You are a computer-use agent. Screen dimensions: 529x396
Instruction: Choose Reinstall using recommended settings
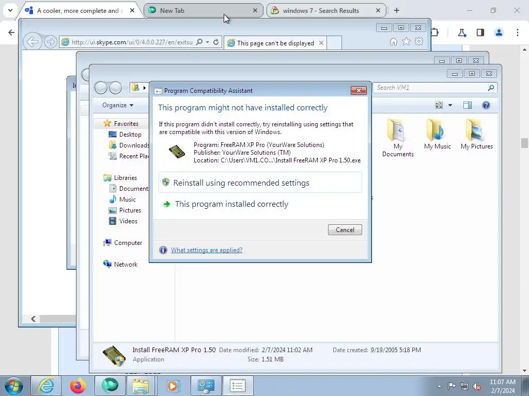(260, 183)
